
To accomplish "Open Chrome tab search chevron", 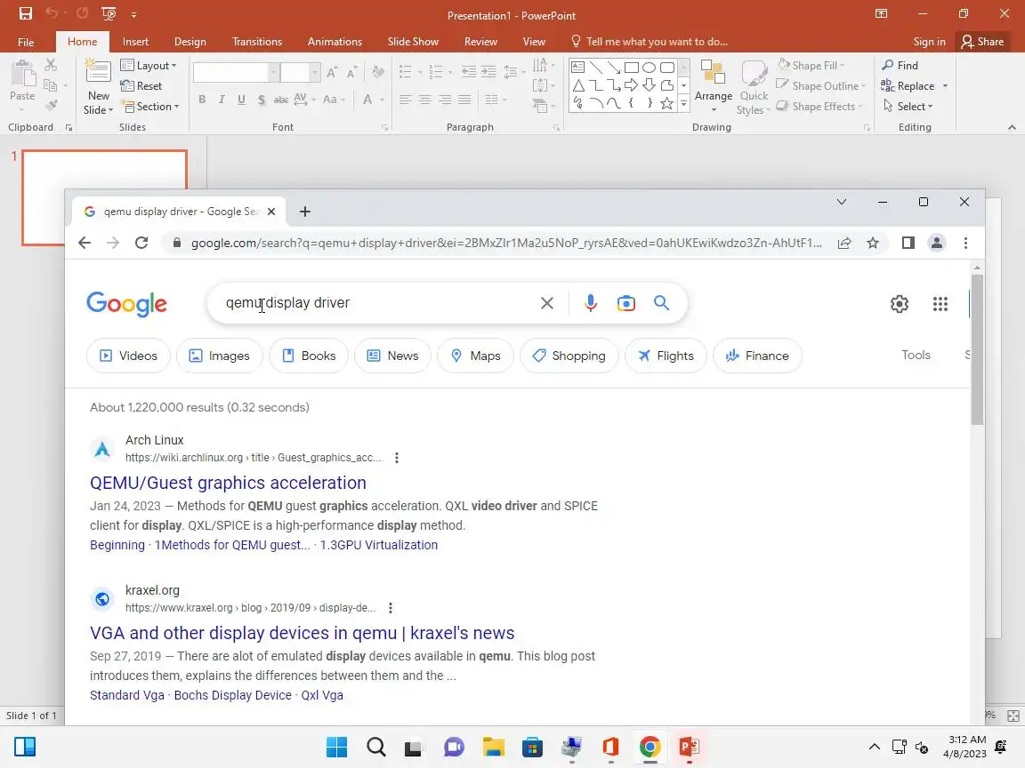I will pyautogui.click(x=842, y=202).
